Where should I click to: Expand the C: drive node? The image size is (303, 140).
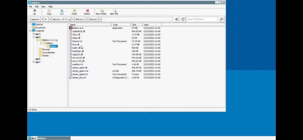pos(34,34)
